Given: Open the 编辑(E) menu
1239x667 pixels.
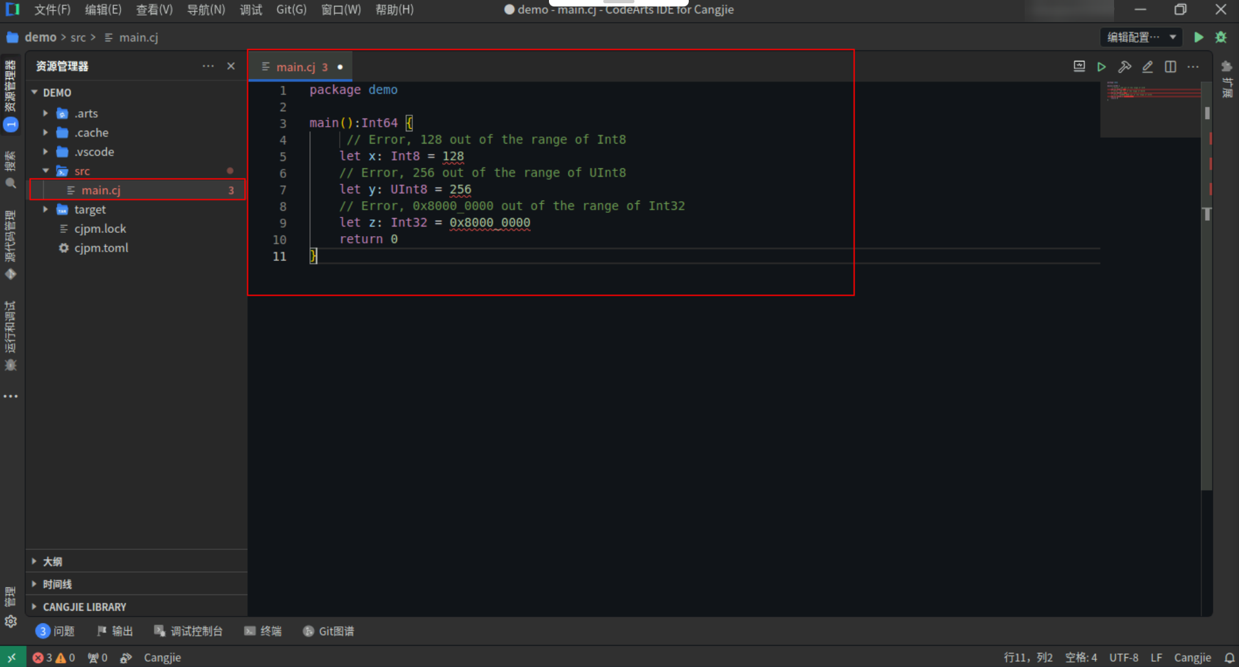Looking at the screenshot, I should (x=103, y=10).
